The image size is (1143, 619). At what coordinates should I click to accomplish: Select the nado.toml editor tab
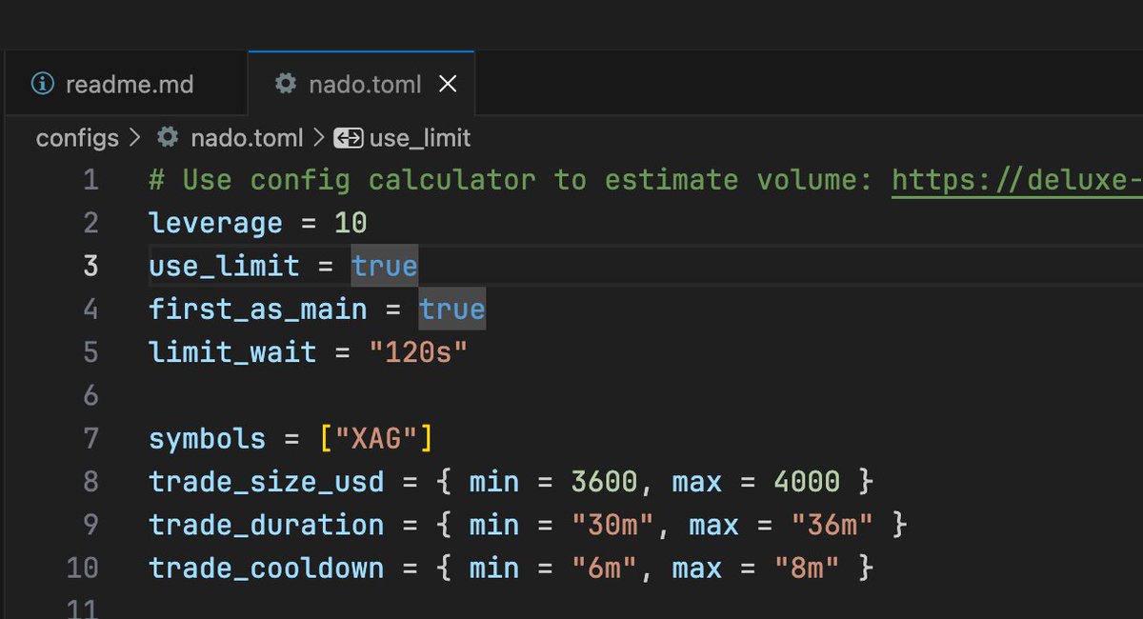(361, 84)
